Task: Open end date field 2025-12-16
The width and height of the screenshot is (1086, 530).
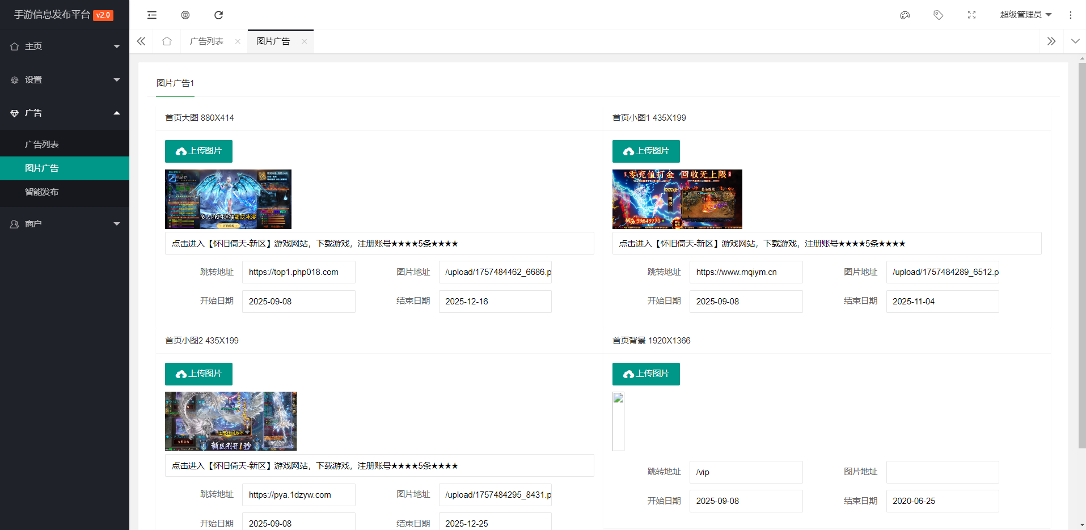Action: [495, 302]
